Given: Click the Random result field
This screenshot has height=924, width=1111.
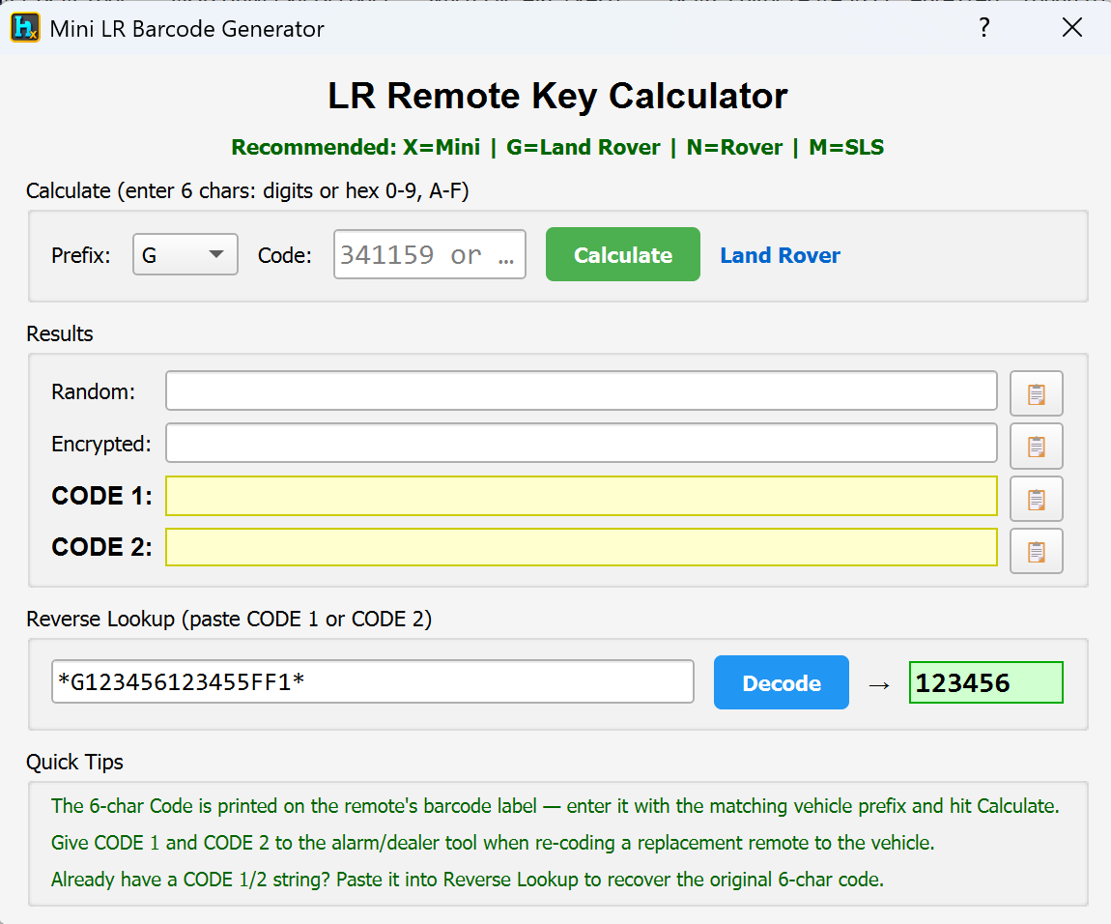Looking at the screenshot, I should pyautogui.click(x=581, y=390).
